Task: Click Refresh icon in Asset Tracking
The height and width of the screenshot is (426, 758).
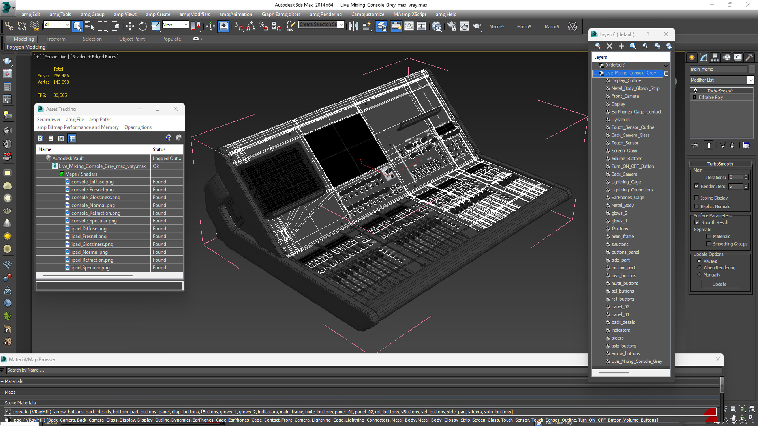Action: [40, 138]
